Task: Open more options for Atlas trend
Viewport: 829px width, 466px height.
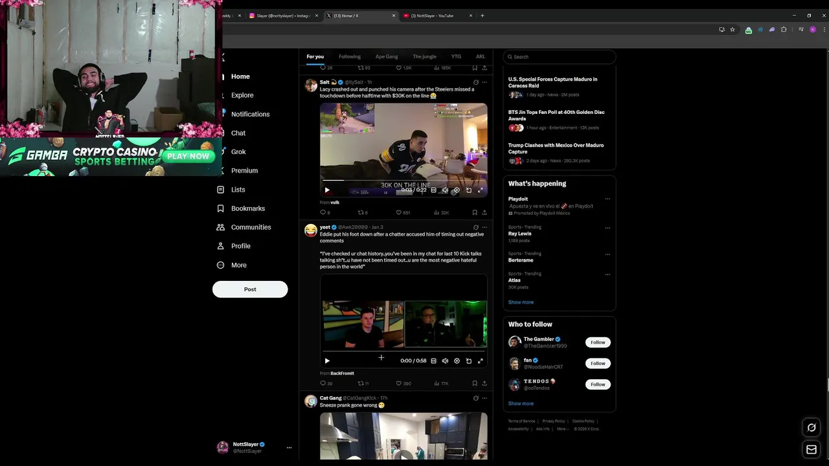Action: point(608,274)
